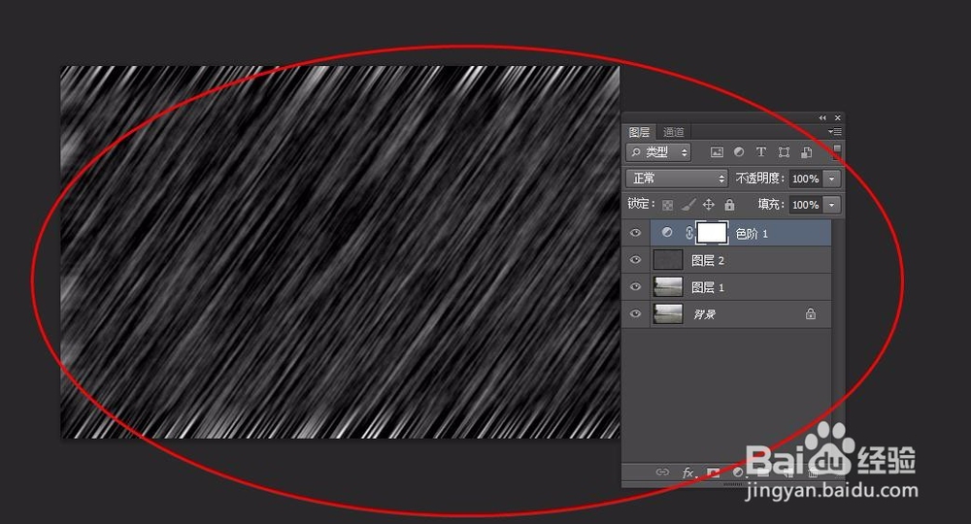Filter layers by shape icon
The width and height of the screenshot is (971, 524).
click(784, 152)
